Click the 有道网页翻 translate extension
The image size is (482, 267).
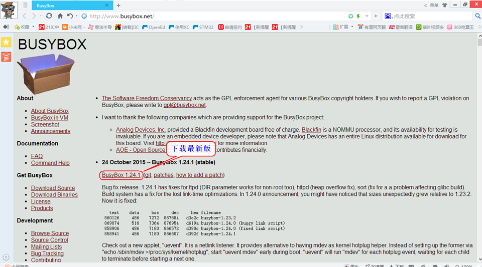click(x=372, y=27)
